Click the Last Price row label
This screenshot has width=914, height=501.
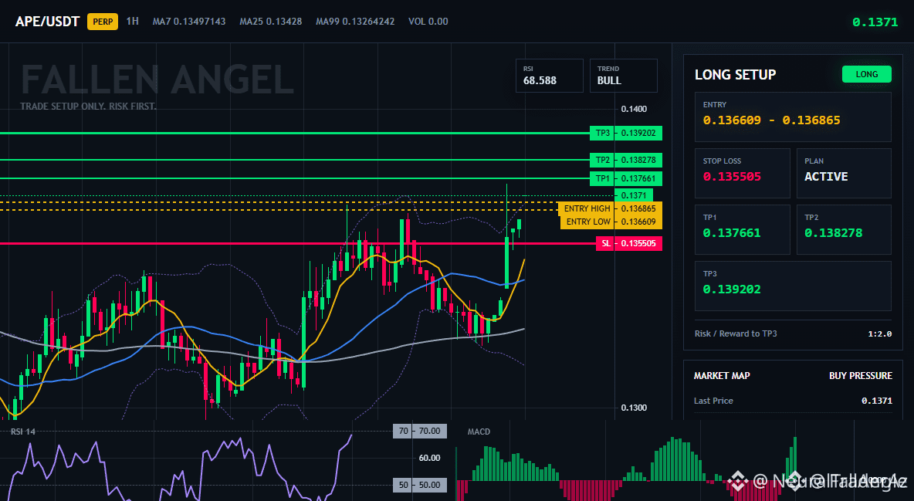[713, 401]
